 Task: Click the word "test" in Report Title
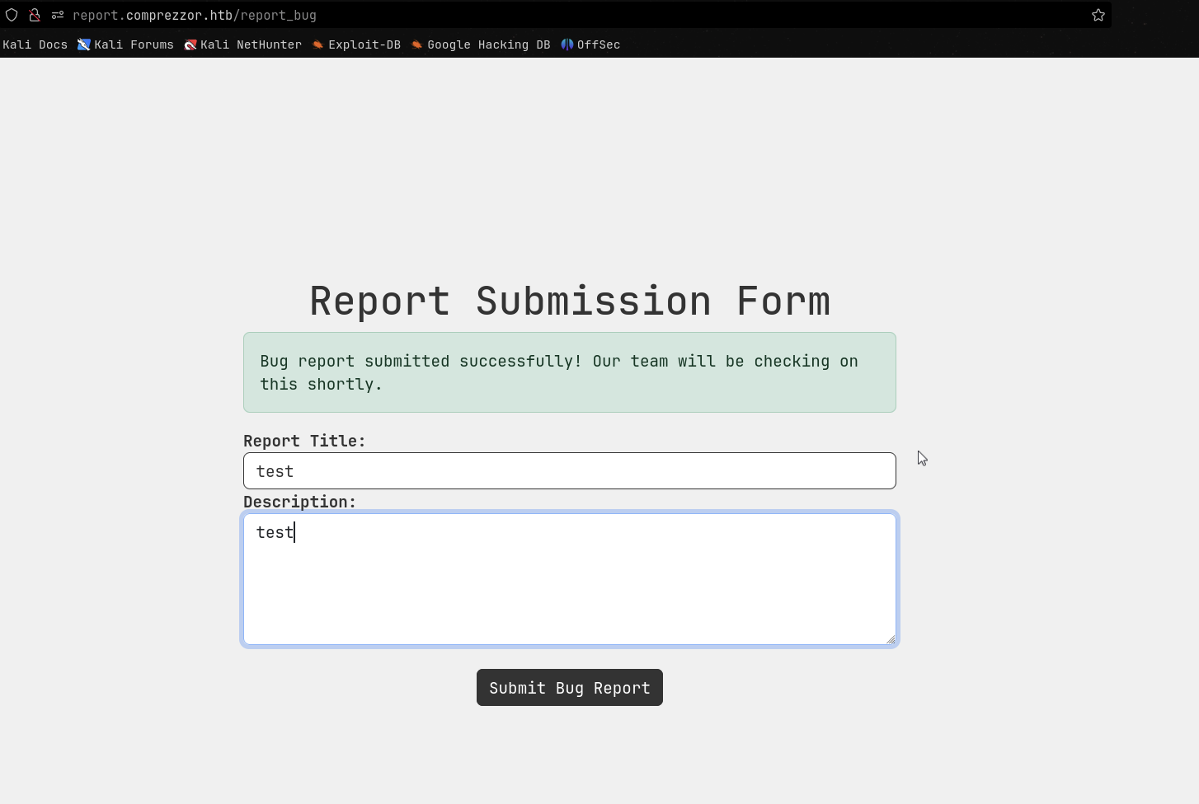275,471
